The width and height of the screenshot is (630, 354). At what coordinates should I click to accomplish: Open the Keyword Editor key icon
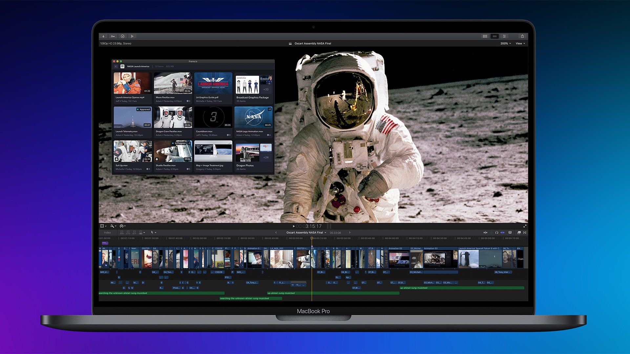(113, 36)
